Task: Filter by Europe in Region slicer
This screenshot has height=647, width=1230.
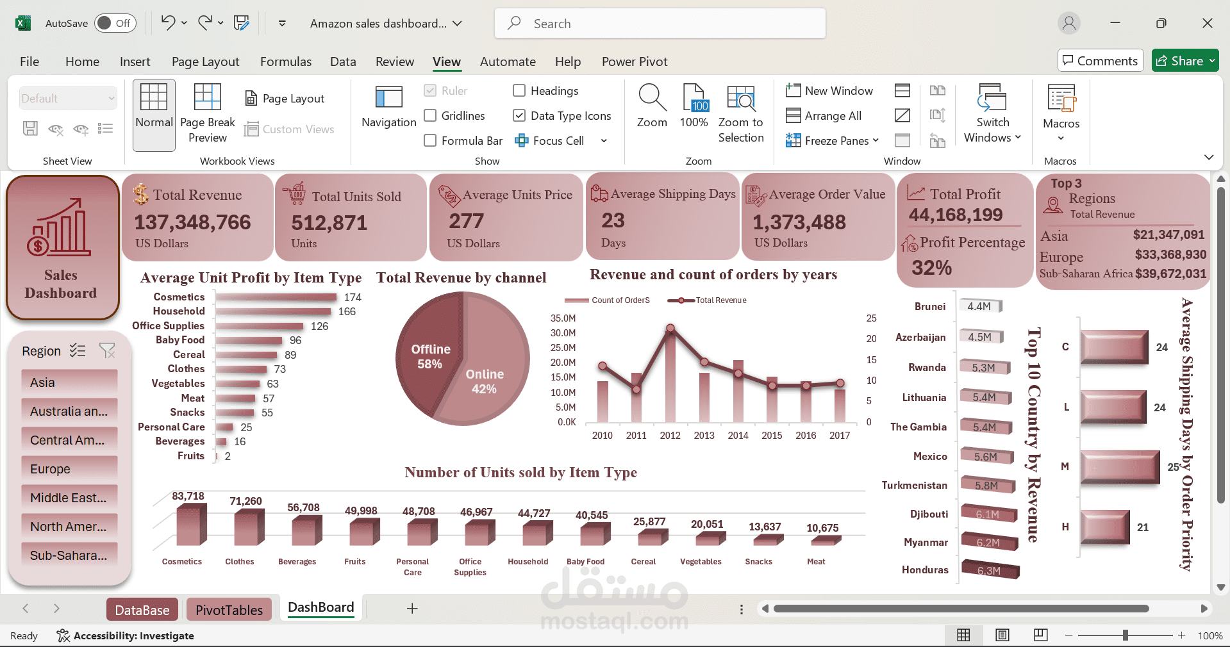Action: 69,469
